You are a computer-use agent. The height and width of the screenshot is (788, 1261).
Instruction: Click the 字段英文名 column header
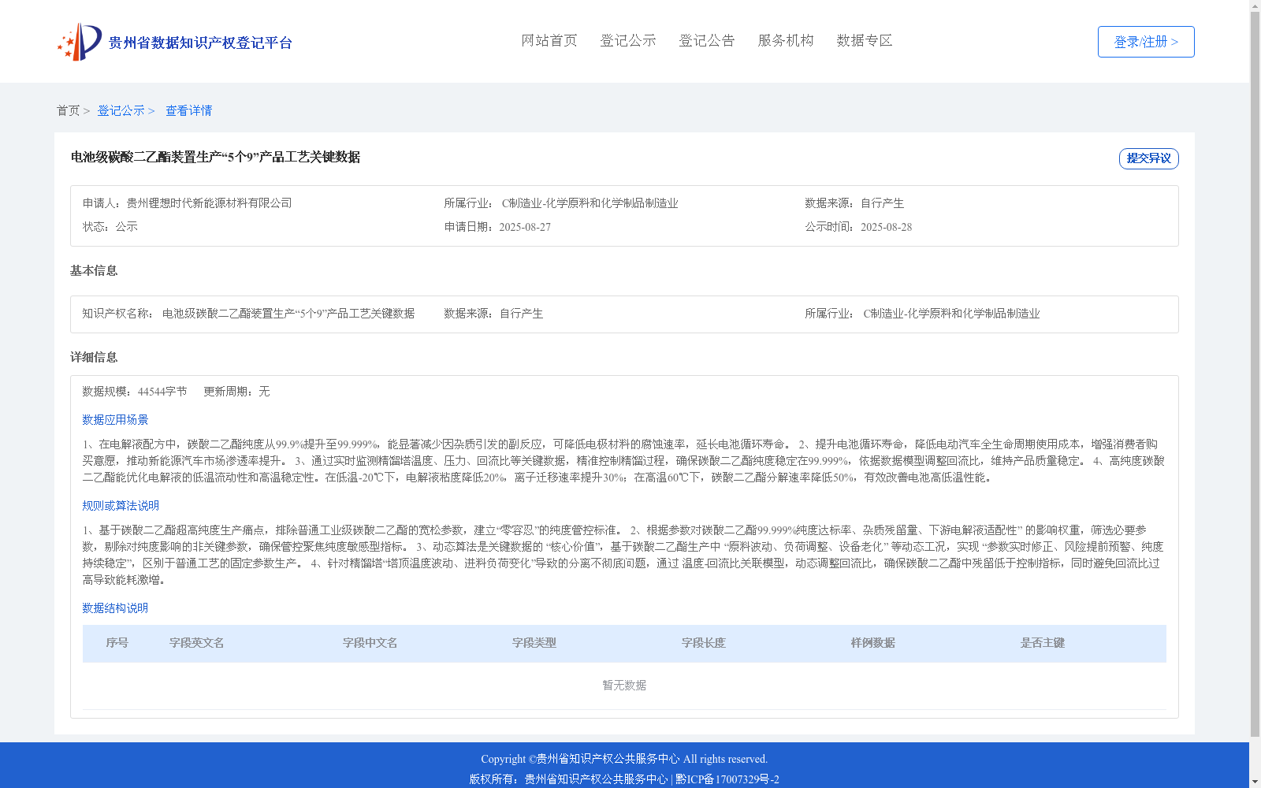pos(196,643)
